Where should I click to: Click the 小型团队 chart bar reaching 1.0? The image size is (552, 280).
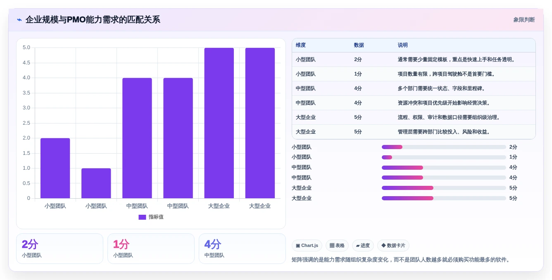96,183
